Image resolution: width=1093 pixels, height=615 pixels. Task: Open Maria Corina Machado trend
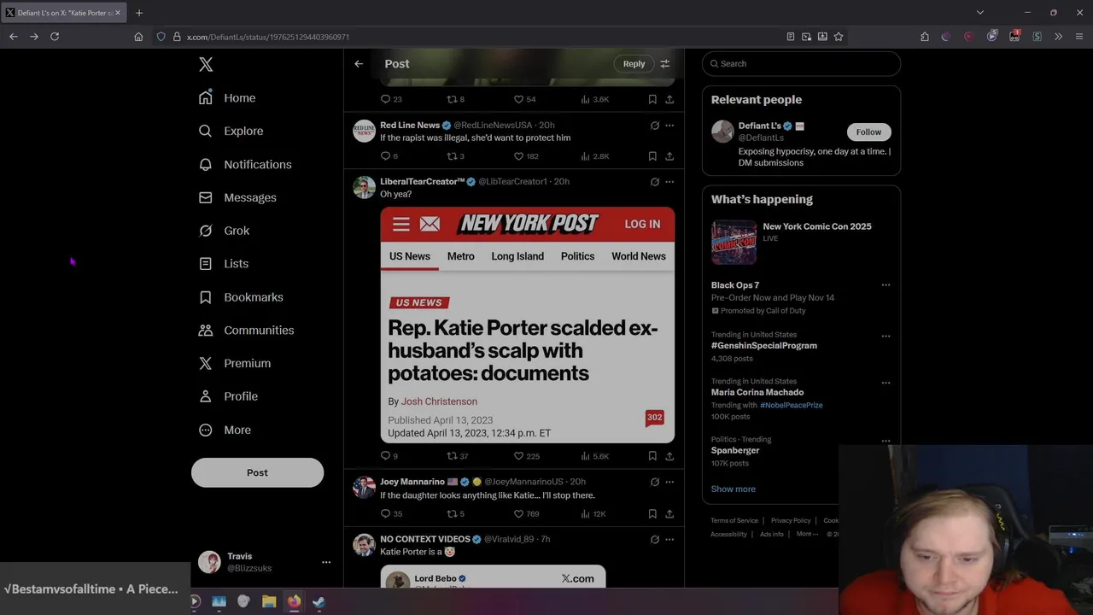coord(757,393)
